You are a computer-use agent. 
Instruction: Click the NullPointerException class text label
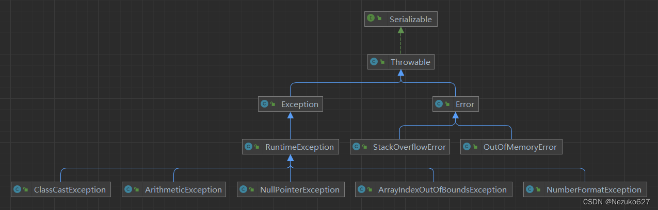coord(300,190)
